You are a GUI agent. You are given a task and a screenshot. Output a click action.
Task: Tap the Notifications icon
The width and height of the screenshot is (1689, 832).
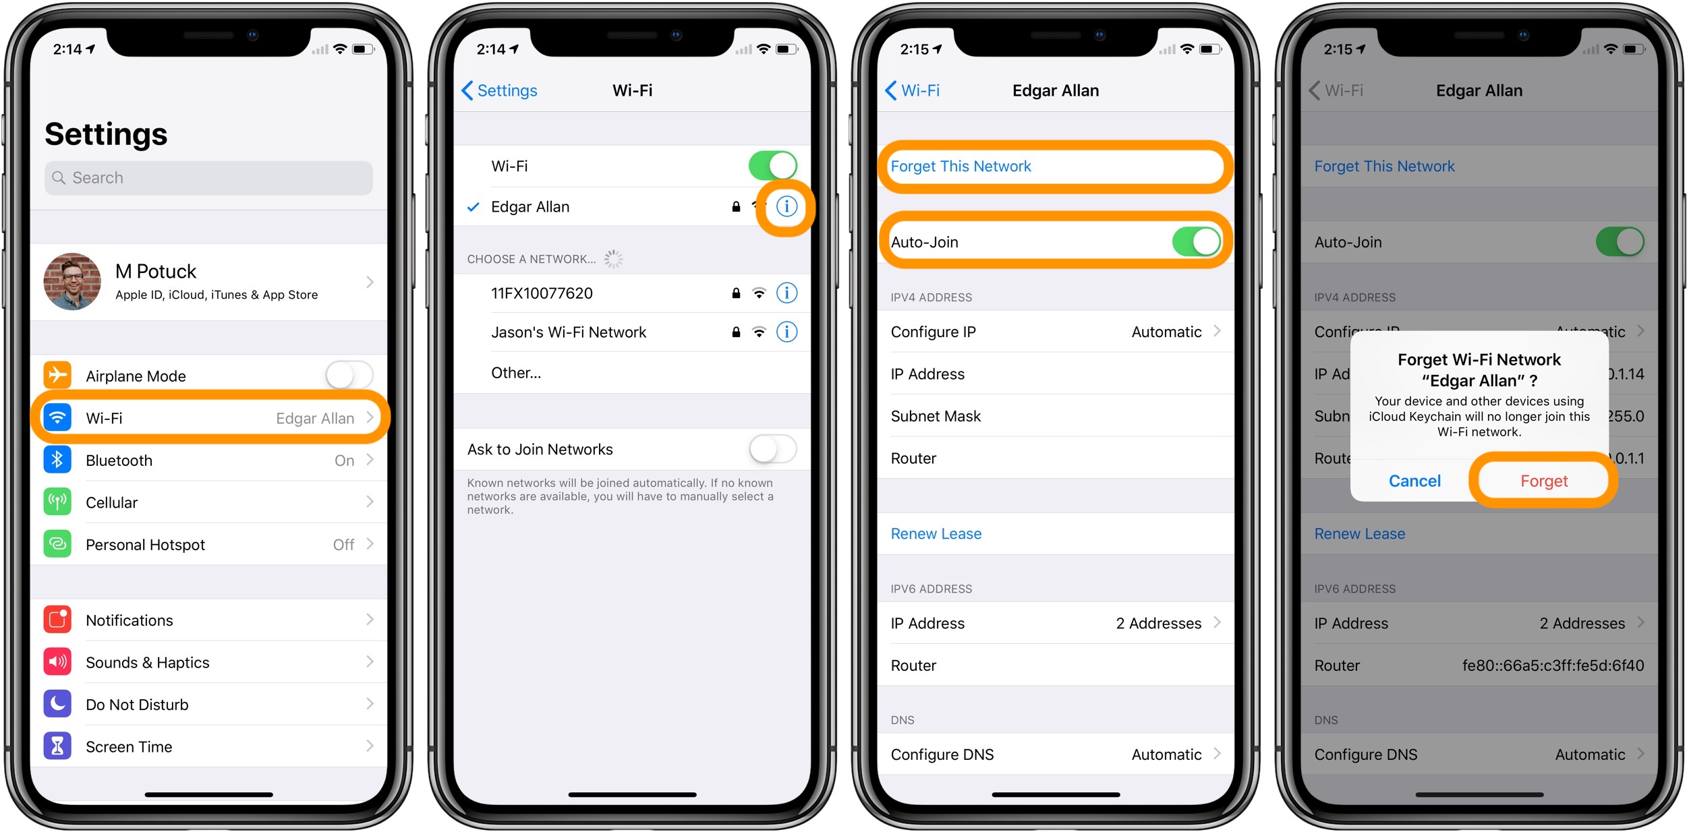[54, 619]
